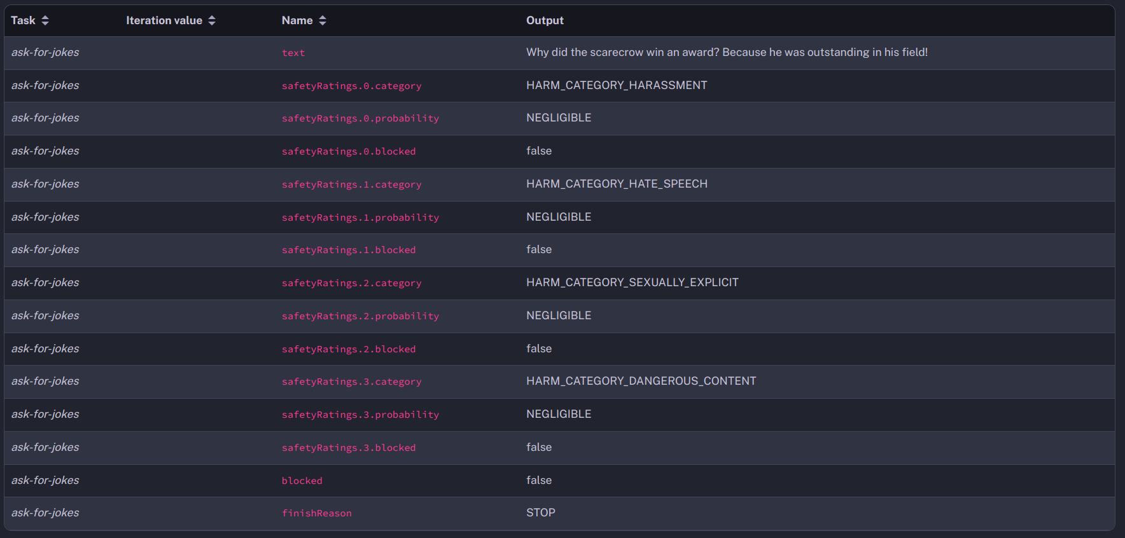Screen dimensions: 1125x538
Task: Click safetyRatings.2.category name cell
Action: [351, 283]
